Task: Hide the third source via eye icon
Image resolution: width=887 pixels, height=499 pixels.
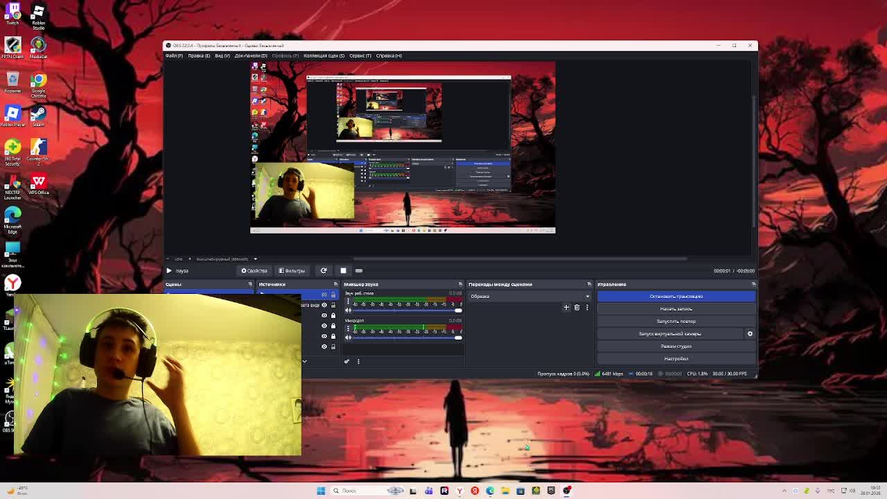Action: (x=324, y=315)
